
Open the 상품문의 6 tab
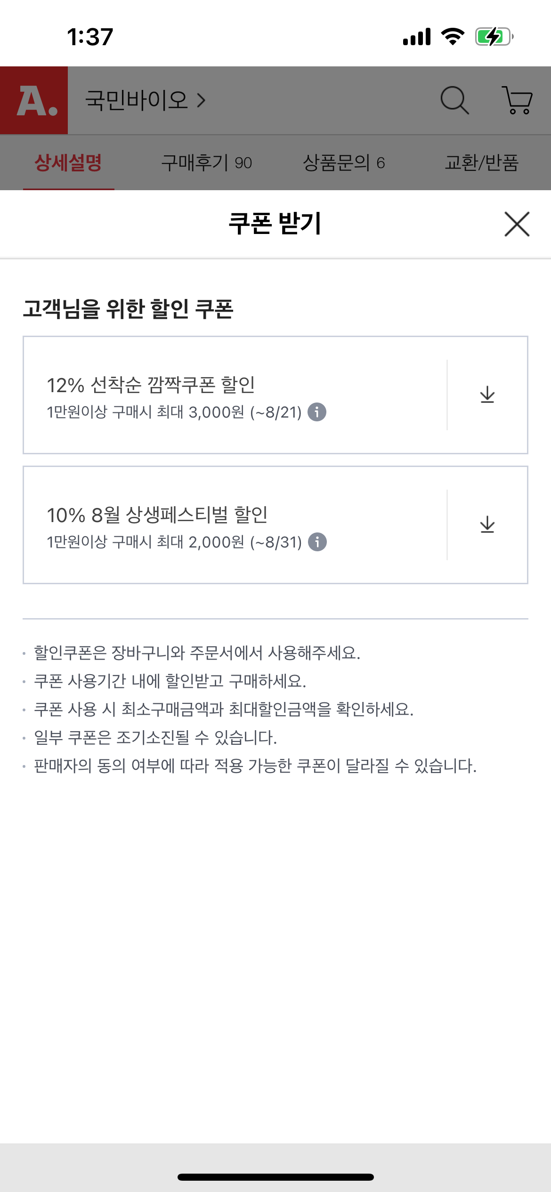[344, 163]
